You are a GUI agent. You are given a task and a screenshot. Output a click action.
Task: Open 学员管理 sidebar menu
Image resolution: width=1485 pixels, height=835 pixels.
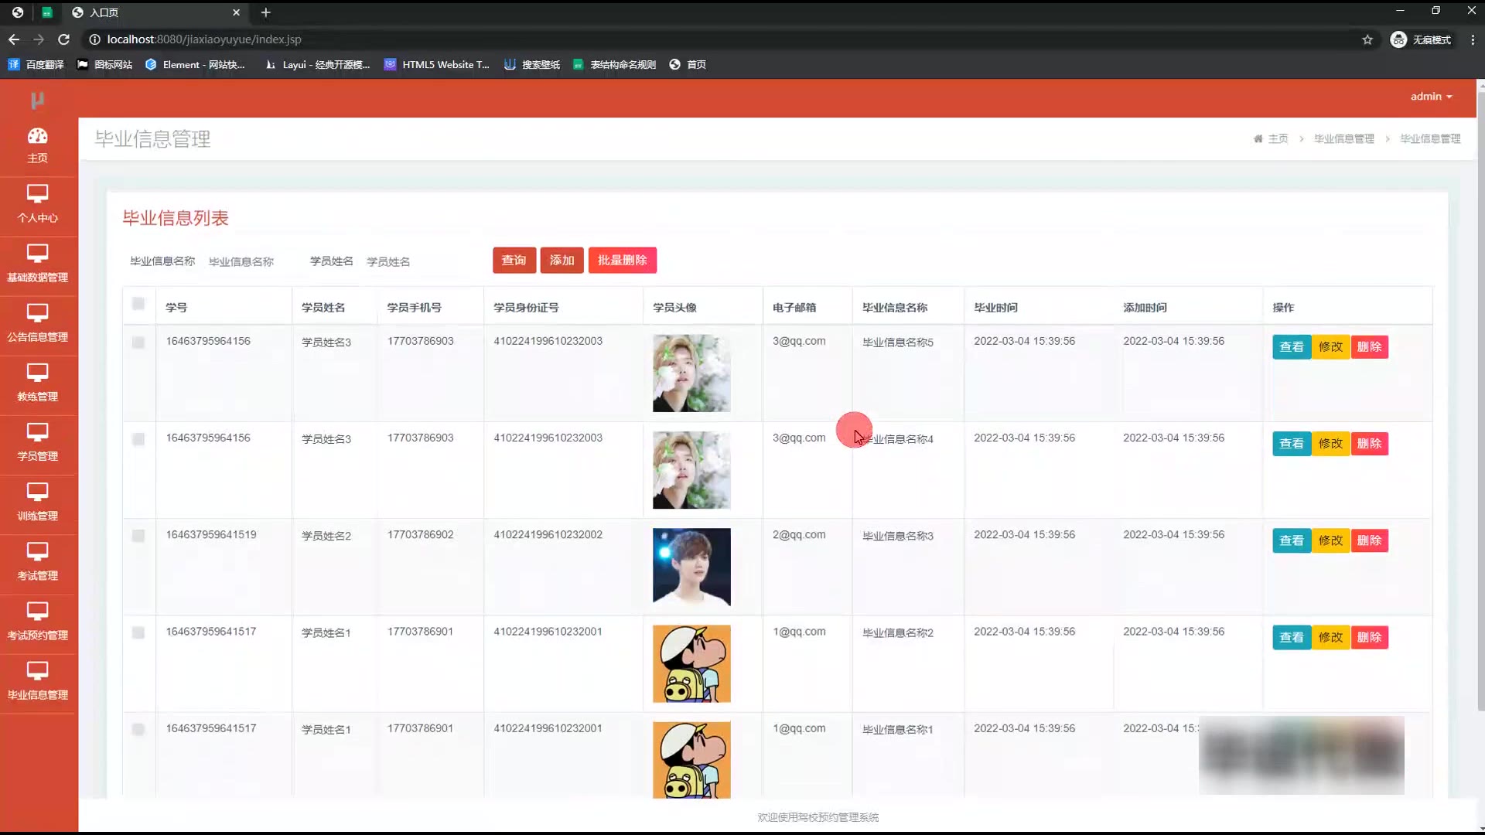tap(37, 442)
